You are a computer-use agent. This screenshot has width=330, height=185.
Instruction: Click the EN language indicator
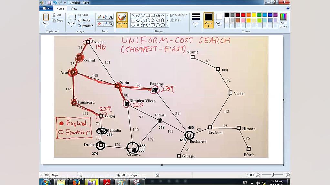[245, 182]
